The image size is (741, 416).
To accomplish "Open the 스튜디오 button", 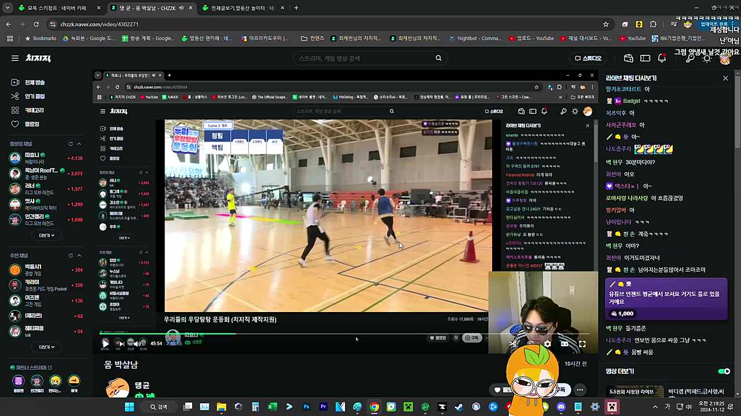I will coord(588,58).
